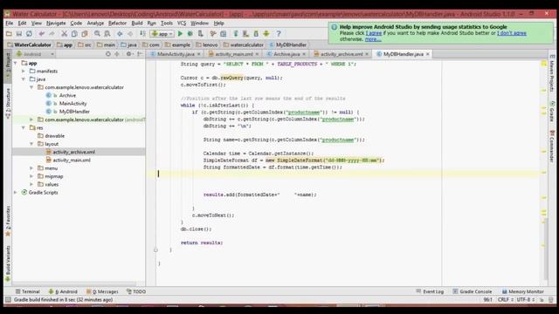Collapse the layout folder
Image resolution: width=559 pixels, height=314 pixels.
click(31, 144)
